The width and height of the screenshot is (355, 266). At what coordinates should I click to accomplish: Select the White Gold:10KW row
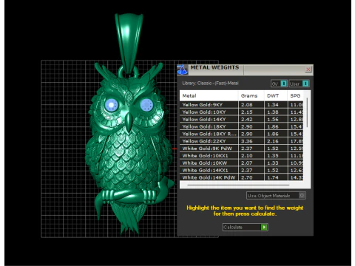pyautogui.click(x=242, y=163)
